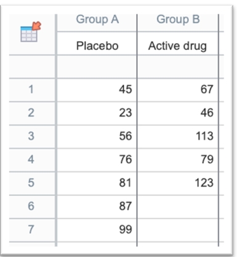Select the Group B column header
The width and height of the screenshot is (237, 257).
[178, 23]
